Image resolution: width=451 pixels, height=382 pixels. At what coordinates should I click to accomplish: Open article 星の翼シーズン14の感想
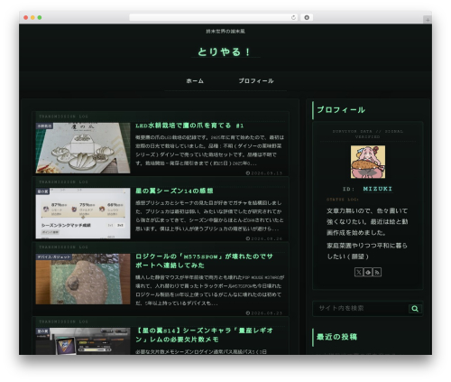click(174, 191)
